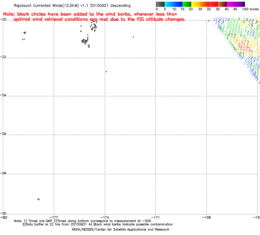Click the '25' legend scale label
Viewport: 260px width, 235px height.
200,9
